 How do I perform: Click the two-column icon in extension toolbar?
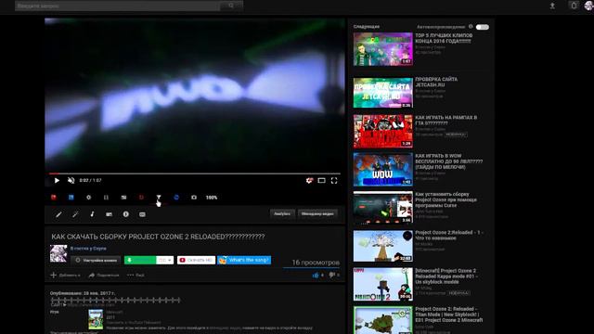coord(106,198)
